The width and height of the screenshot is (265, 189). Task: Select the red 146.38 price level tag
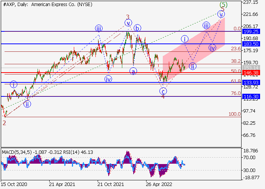[250, 73]
